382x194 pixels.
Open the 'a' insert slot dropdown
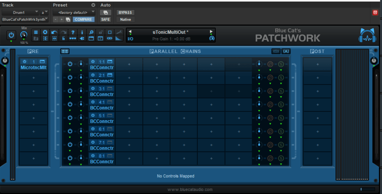coord(44,12)
